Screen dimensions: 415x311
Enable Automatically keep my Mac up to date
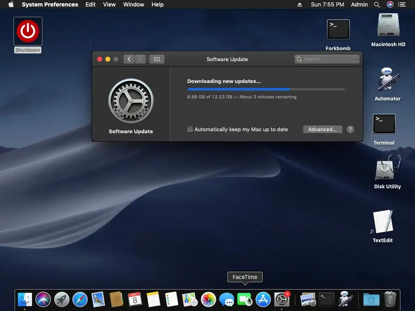tap(190, 129)
